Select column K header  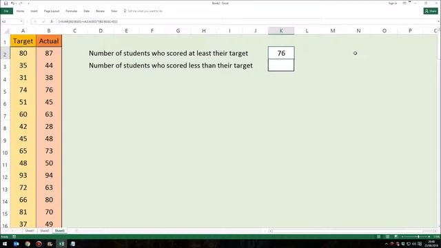point(281,30)
